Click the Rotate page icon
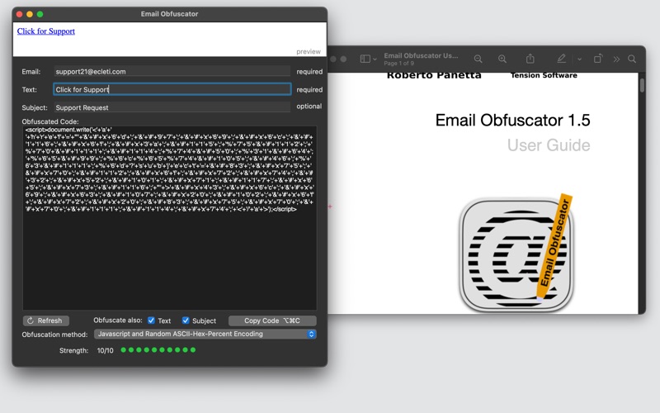Viewport: 660px width, 413px height. click(598, 59)
